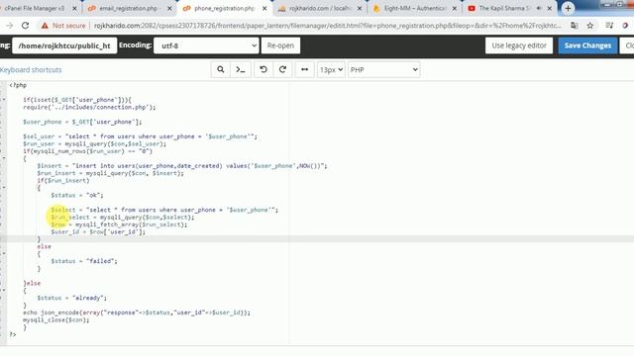Switch to cPanel File Manager v3 tab

point(35,8)
